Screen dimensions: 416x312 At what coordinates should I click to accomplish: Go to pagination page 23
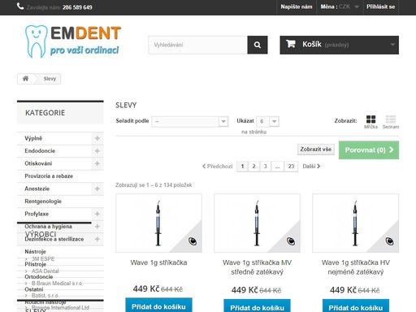coord(291,167)
